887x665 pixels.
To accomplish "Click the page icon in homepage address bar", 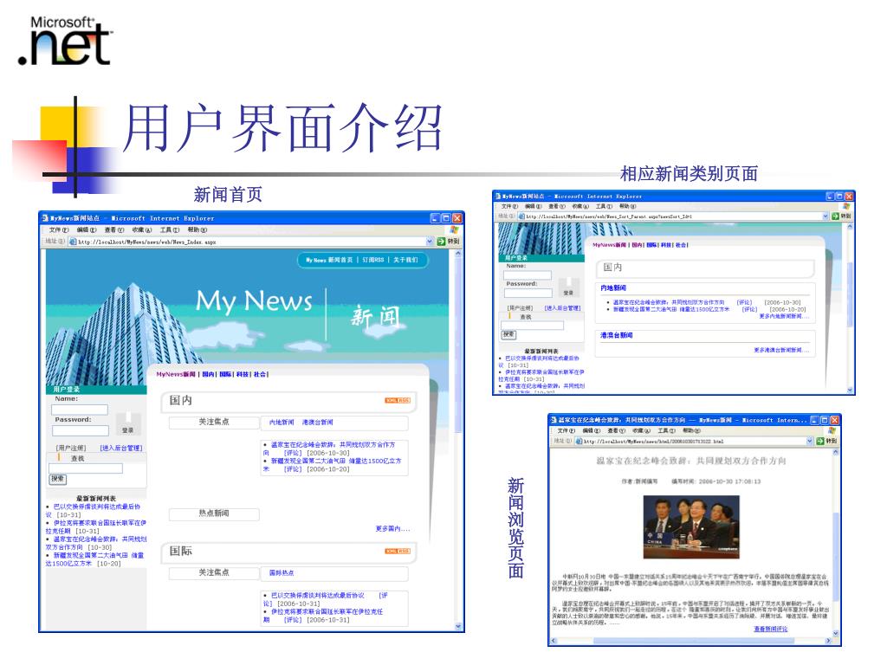I will pyautogui.click(x=73, y=242).
